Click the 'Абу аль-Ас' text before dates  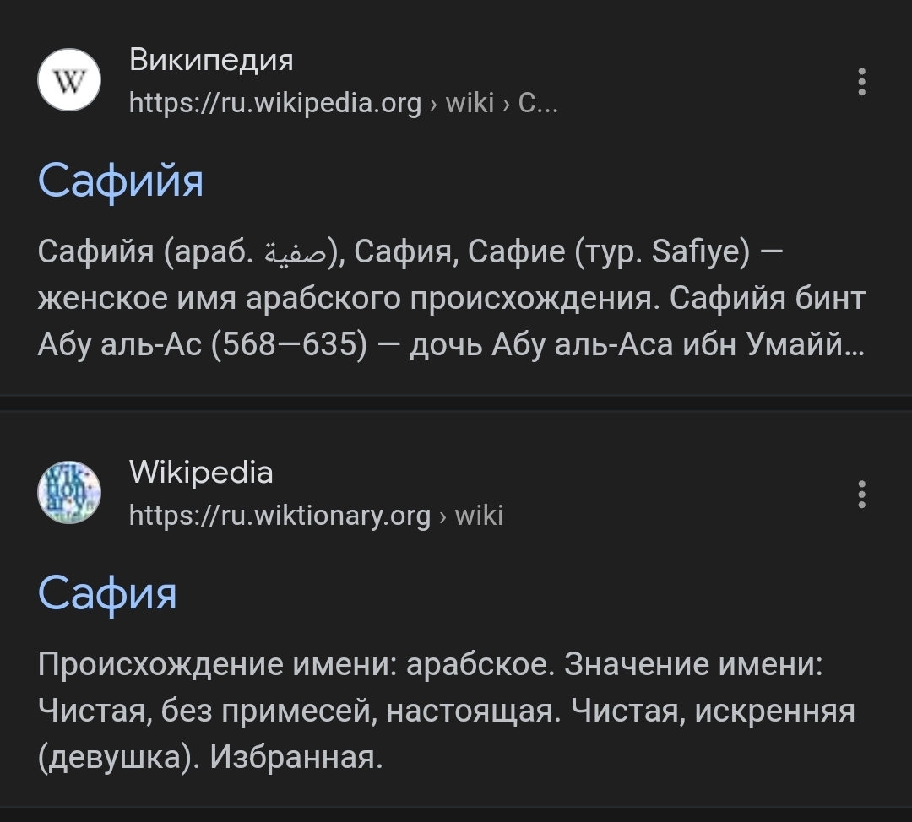pos(119,344)
